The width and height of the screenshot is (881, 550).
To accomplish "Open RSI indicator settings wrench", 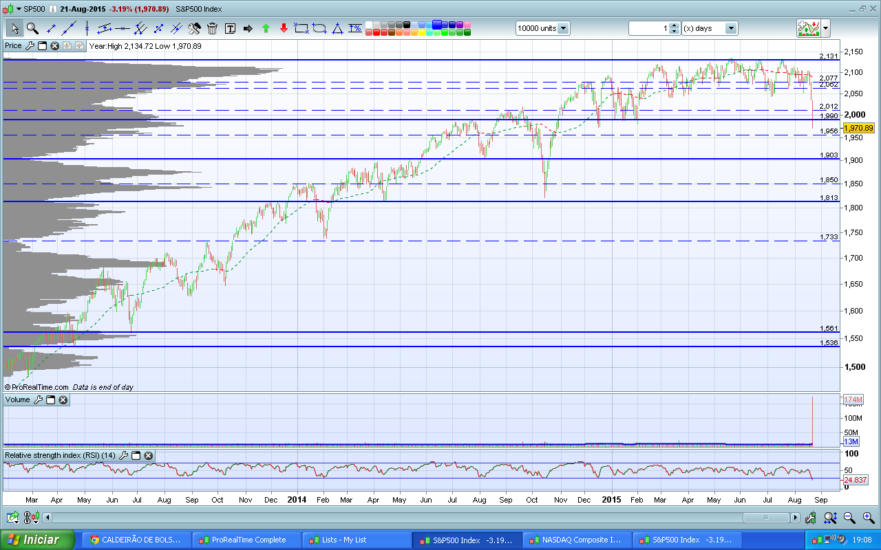I will (x=123, y=455).
